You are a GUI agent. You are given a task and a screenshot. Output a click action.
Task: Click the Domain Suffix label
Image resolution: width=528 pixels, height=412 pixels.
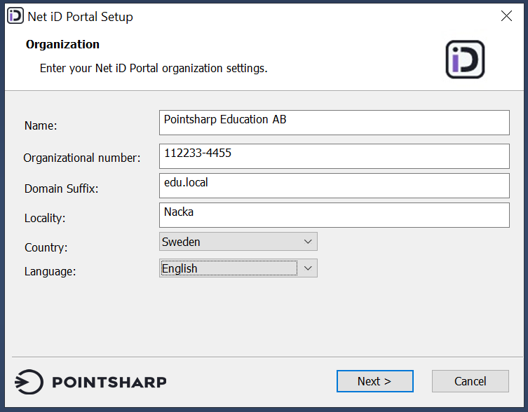coord(62,188)
